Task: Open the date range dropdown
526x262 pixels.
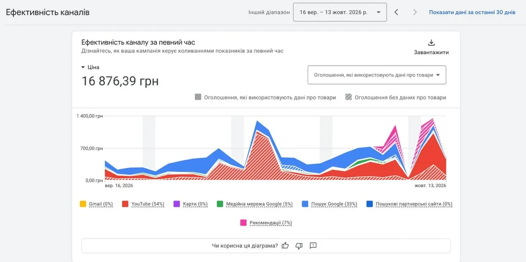Action: point(339,12)
